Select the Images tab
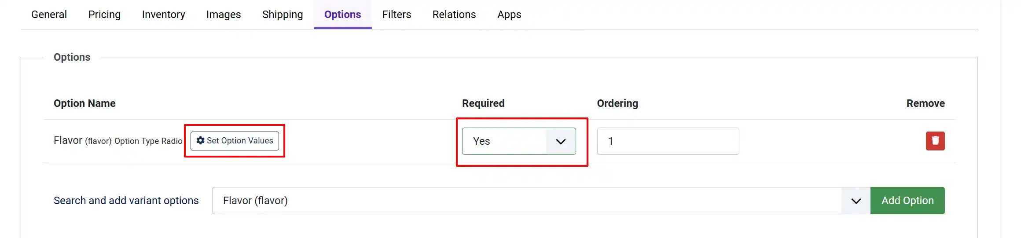 pyautogui.click(x=224, y=15)
